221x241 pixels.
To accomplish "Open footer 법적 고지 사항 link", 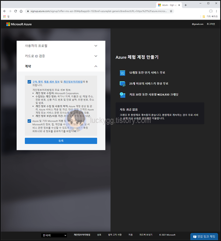I will (x=115, y=235).
